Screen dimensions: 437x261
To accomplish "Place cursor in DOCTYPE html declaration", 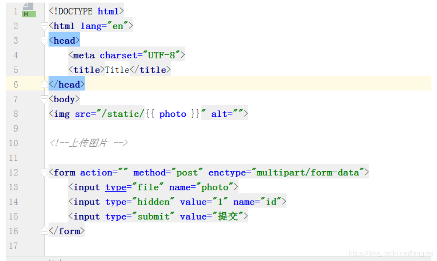I will [86, 12].
